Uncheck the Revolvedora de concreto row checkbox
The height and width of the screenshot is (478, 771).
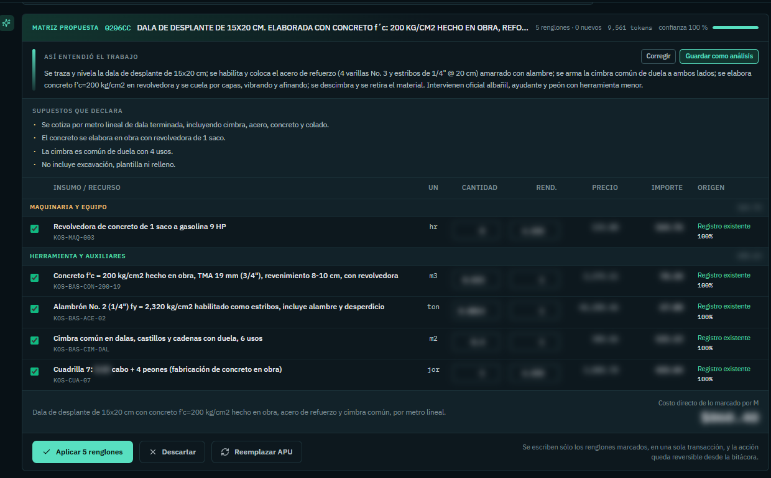(x=35, y=229)
